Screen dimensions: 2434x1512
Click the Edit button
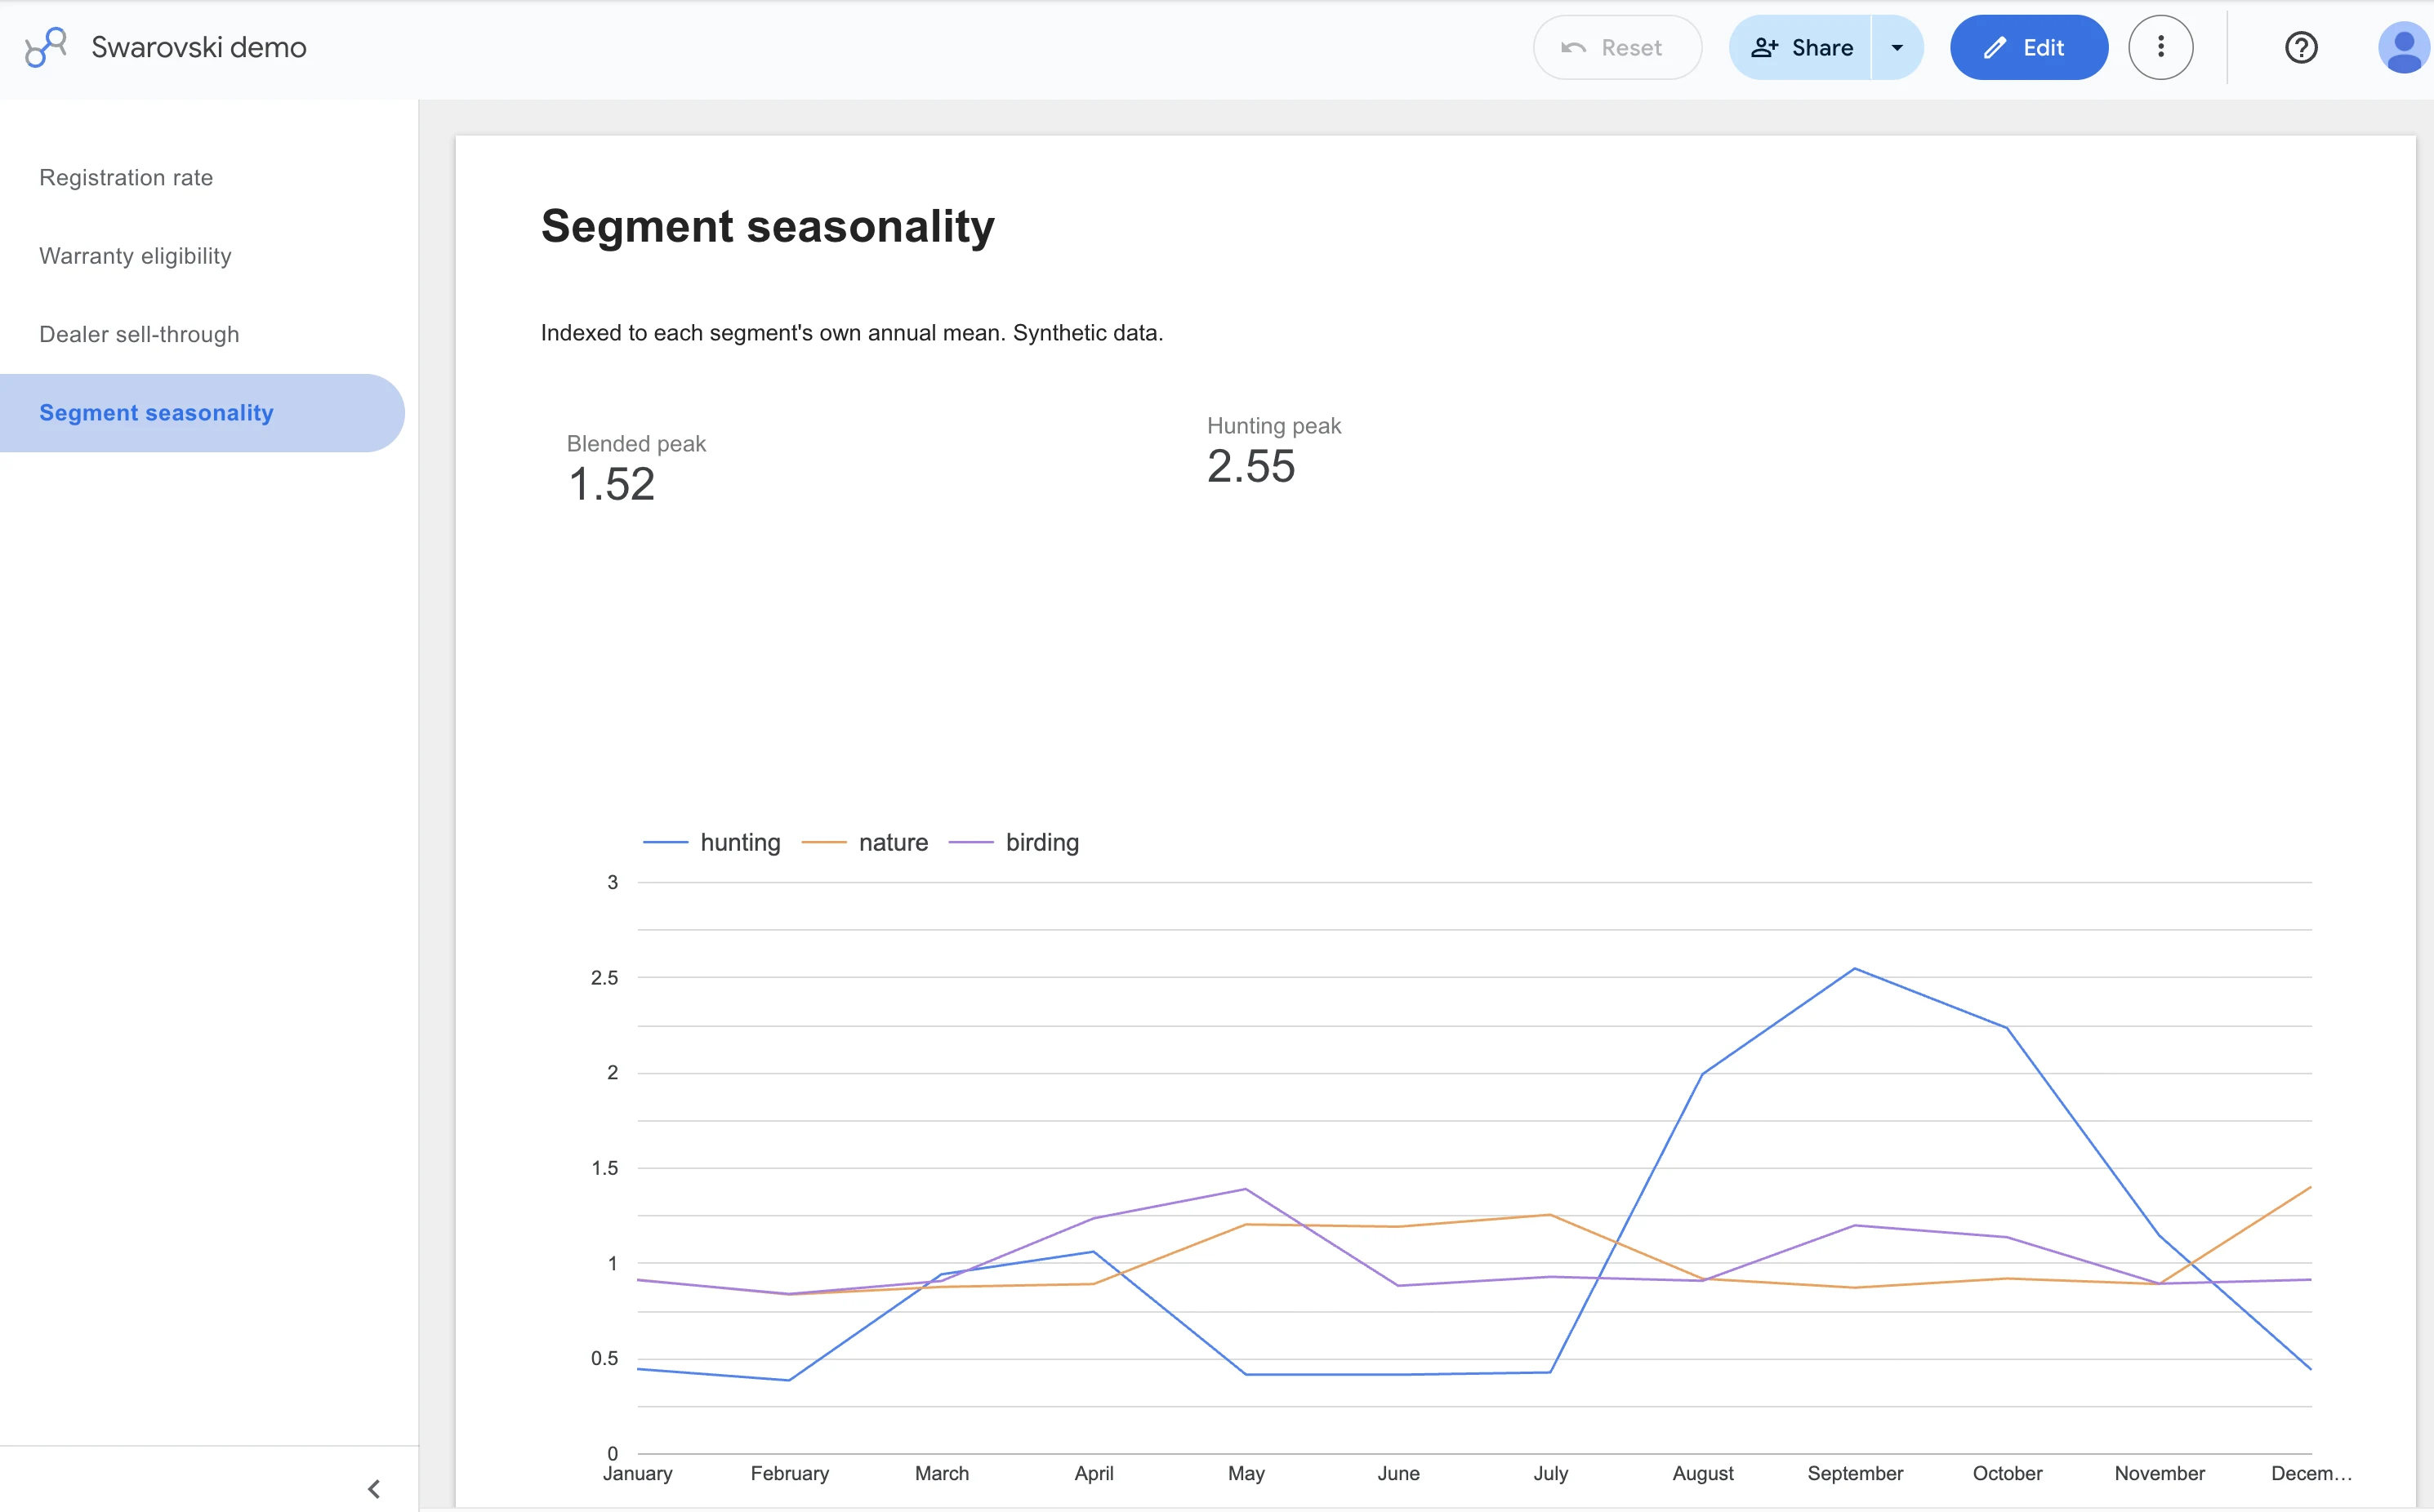point(2028,47)
